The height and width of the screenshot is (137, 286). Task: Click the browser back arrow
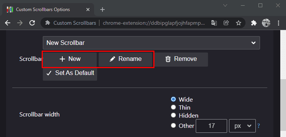click(8, 23)
